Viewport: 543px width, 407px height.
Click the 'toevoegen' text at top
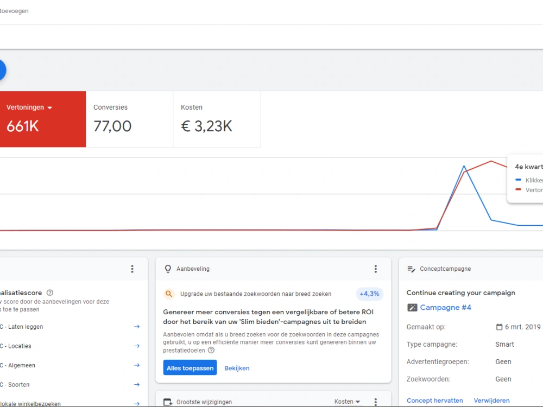[x=14, y=11]
